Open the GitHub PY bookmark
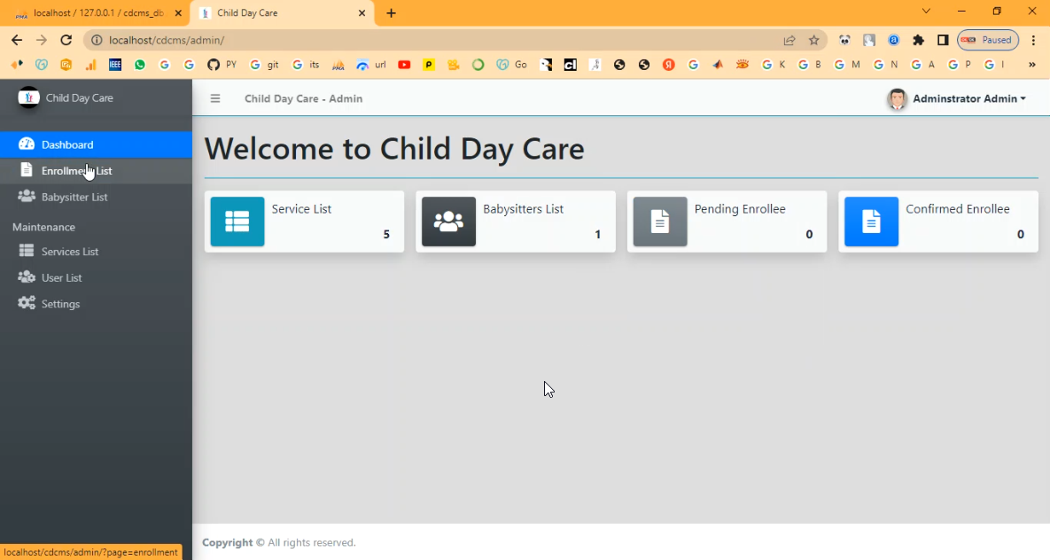The width and height of the screenshot is (1050, 560). pyautogui.click(x=222, y=65)
